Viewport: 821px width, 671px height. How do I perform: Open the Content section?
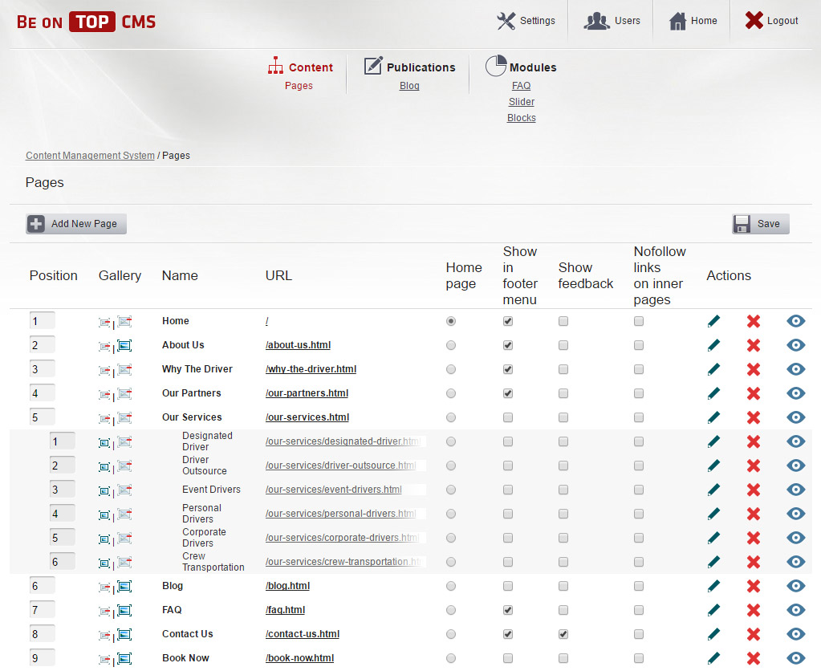(300, 67)
